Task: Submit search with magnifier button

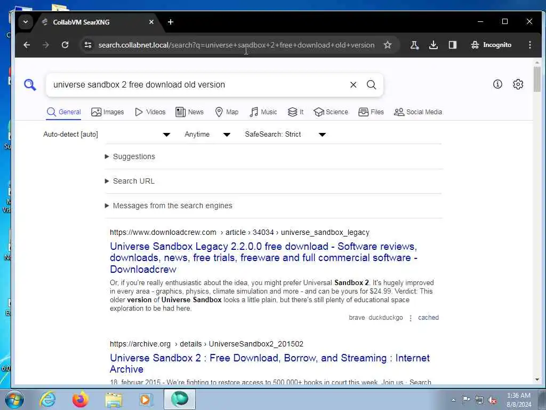Action: (372, 85)
